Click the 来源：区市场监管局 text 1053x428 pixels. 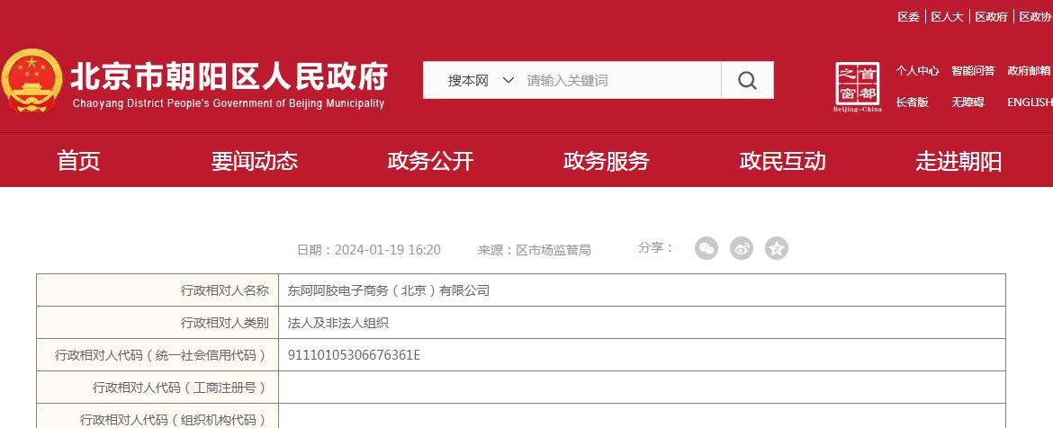coord(535,250)
